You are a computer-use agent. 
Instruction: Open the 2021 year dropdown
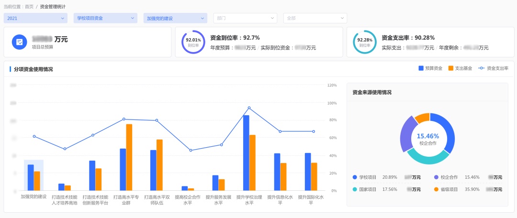point(35,18)
